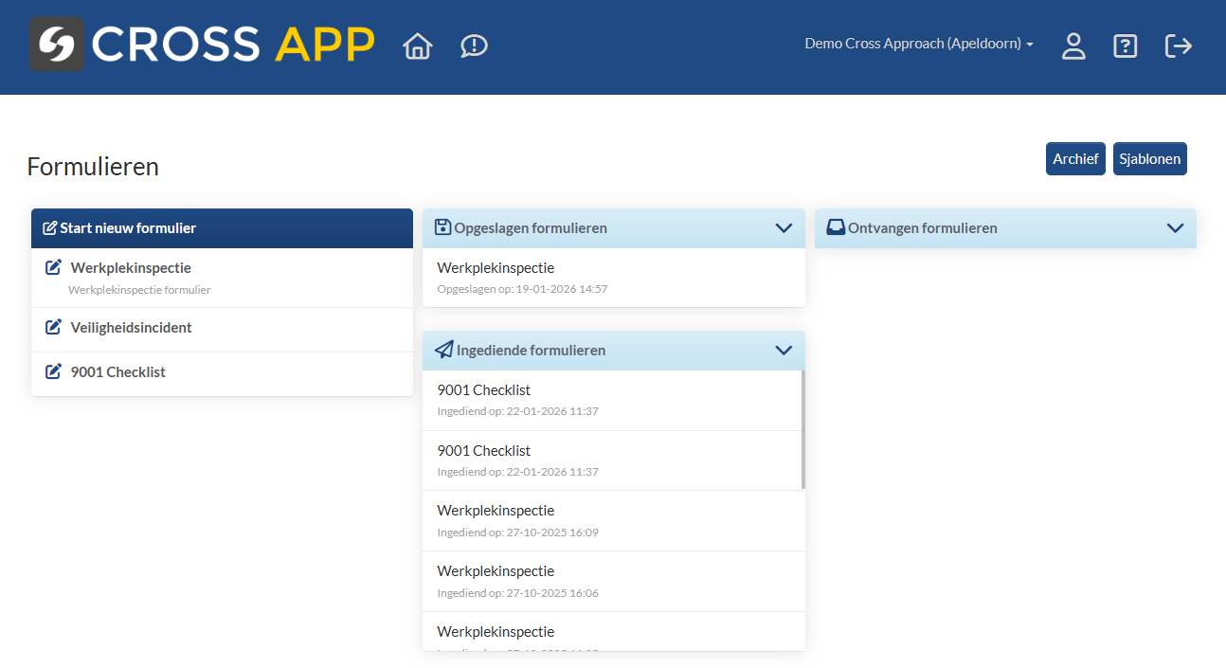
Task: Open Werkplekinspectie submitted 27-10-2025 16:09
Action: (496, 511)
